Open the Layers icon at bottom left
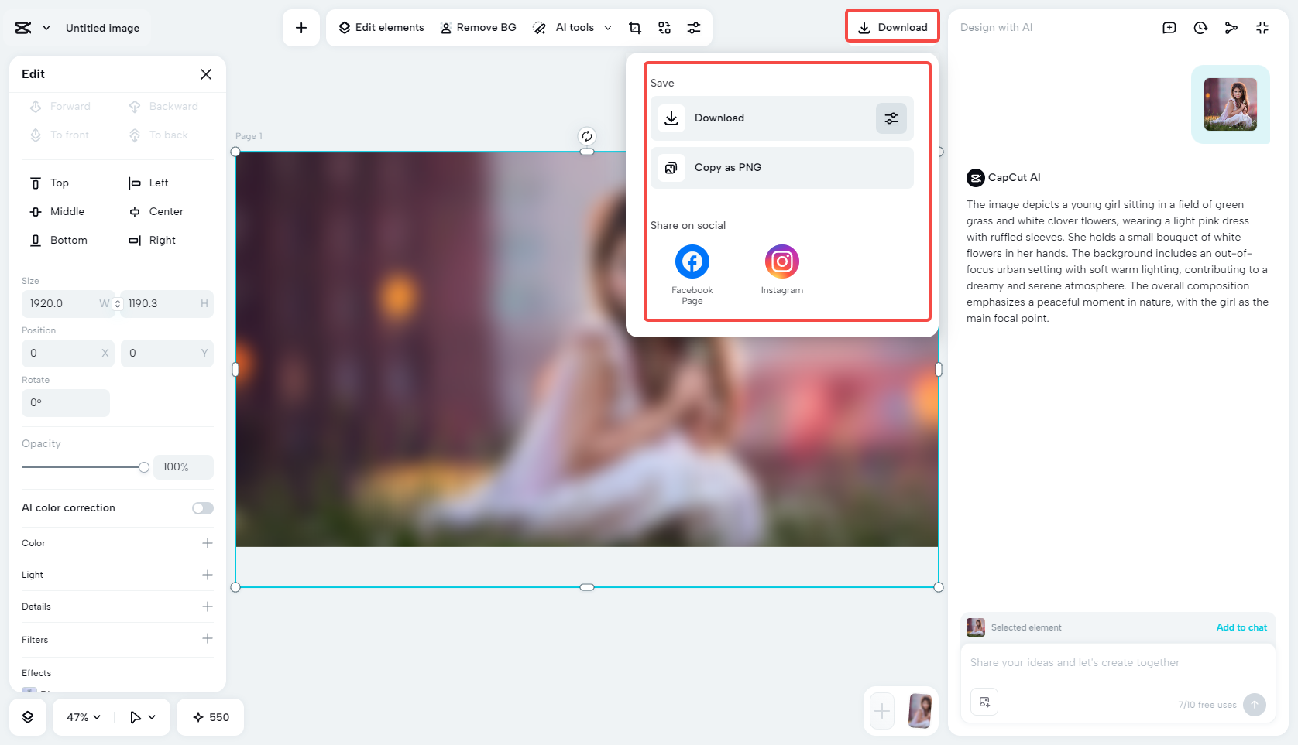 (x=28, y=717)
